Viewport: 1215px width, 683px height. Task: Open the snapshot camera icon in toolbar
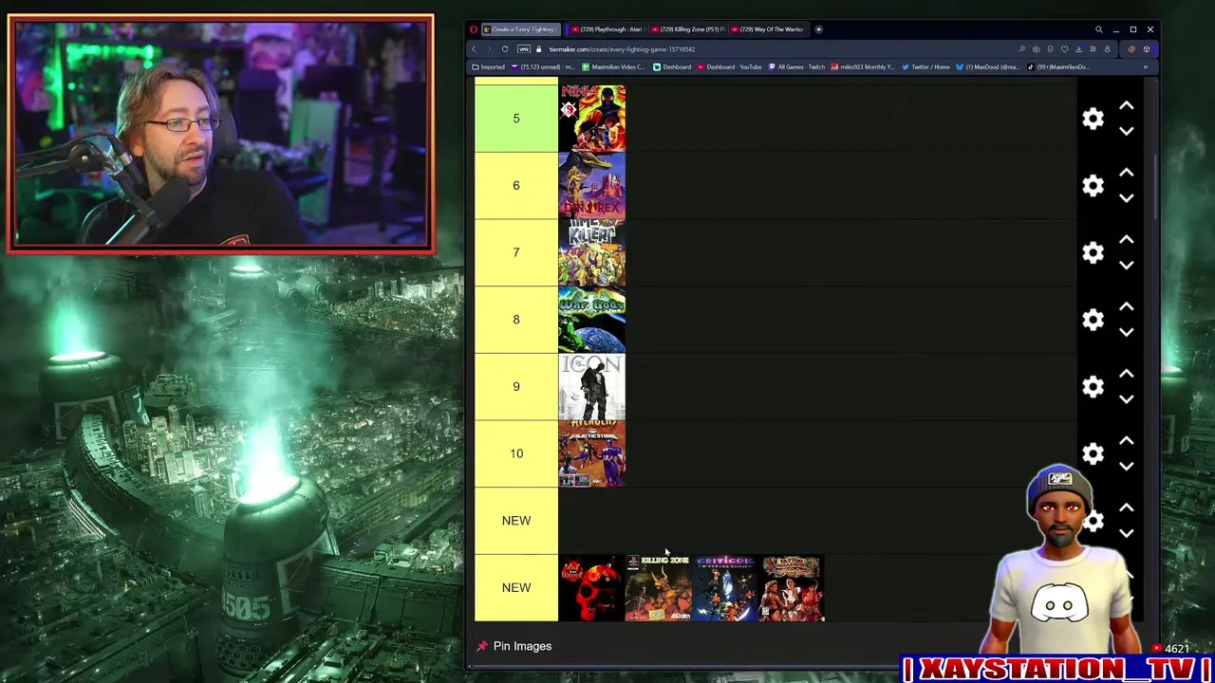click(1036, 49)
